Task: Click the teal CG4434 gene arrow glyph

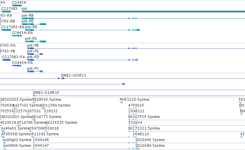Action: [17, 5]
